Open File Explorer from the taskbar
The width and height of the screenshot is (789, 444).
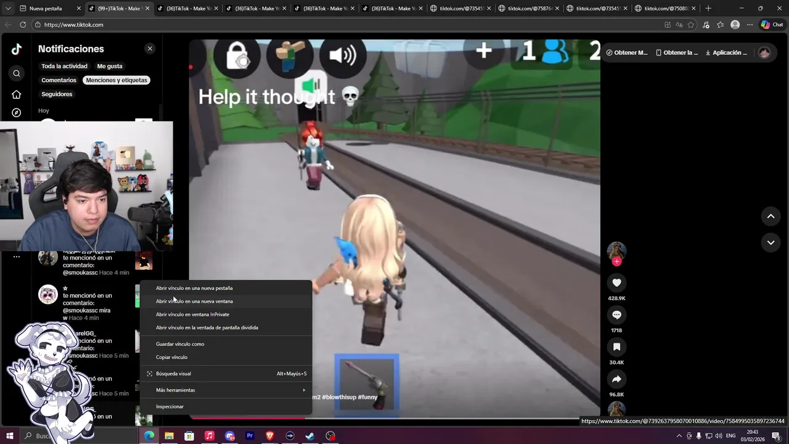click(x=169, y=436)
